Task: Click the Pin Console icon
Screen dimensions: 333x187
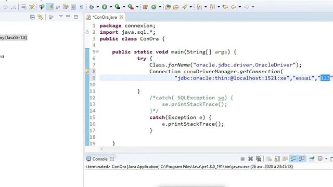Action: [312, 159]
